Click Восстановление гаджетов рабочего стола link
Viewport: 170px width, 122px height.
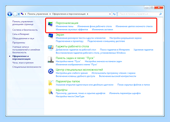click(x=91, y=53)
